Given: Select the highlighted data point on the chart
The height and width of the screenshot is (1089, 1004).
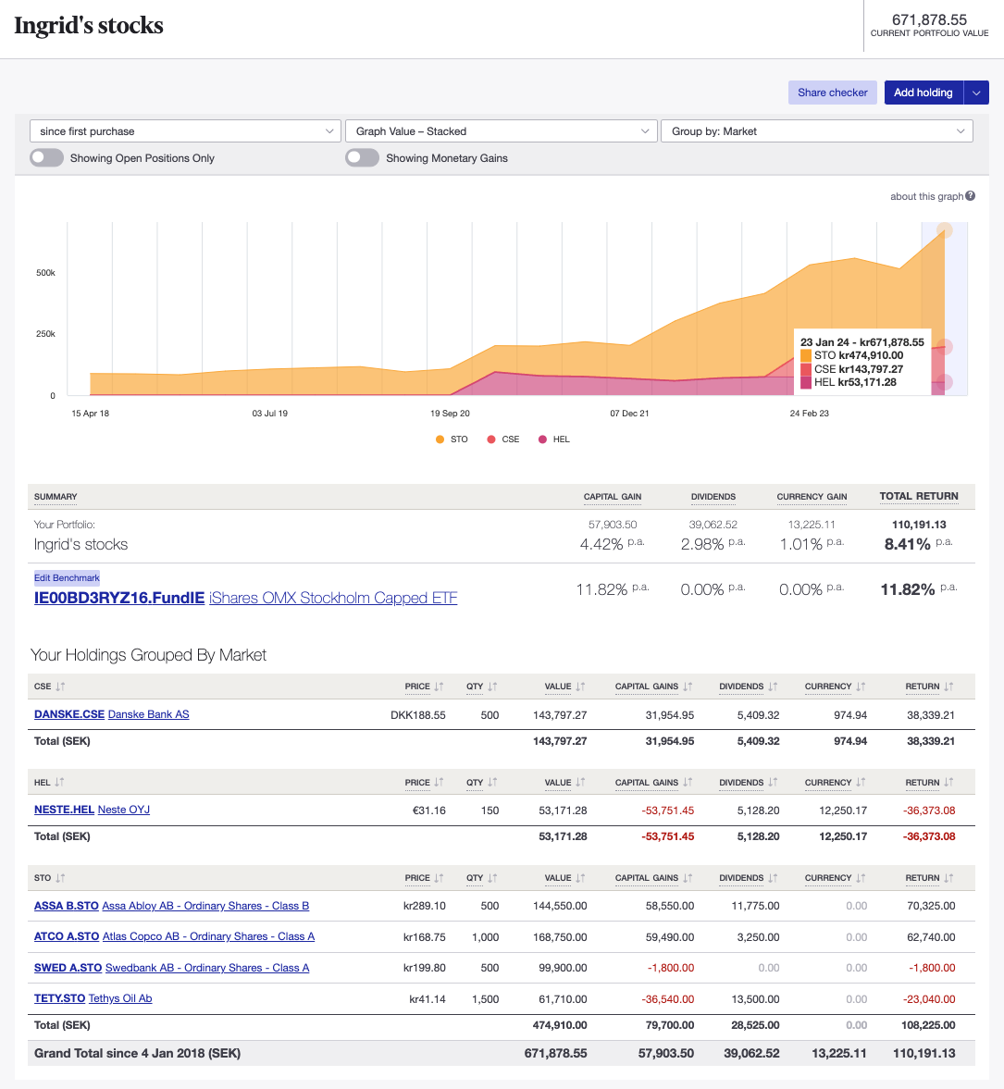Looking at the screenshot, I should click(945, 229).
